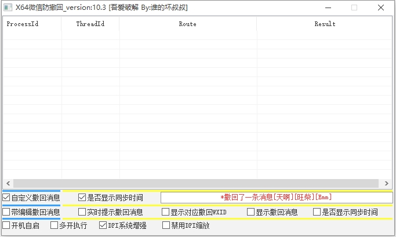396x237 pixels.
Task: Minimize the X64微信防撤回 window
Action: (328, 8)
